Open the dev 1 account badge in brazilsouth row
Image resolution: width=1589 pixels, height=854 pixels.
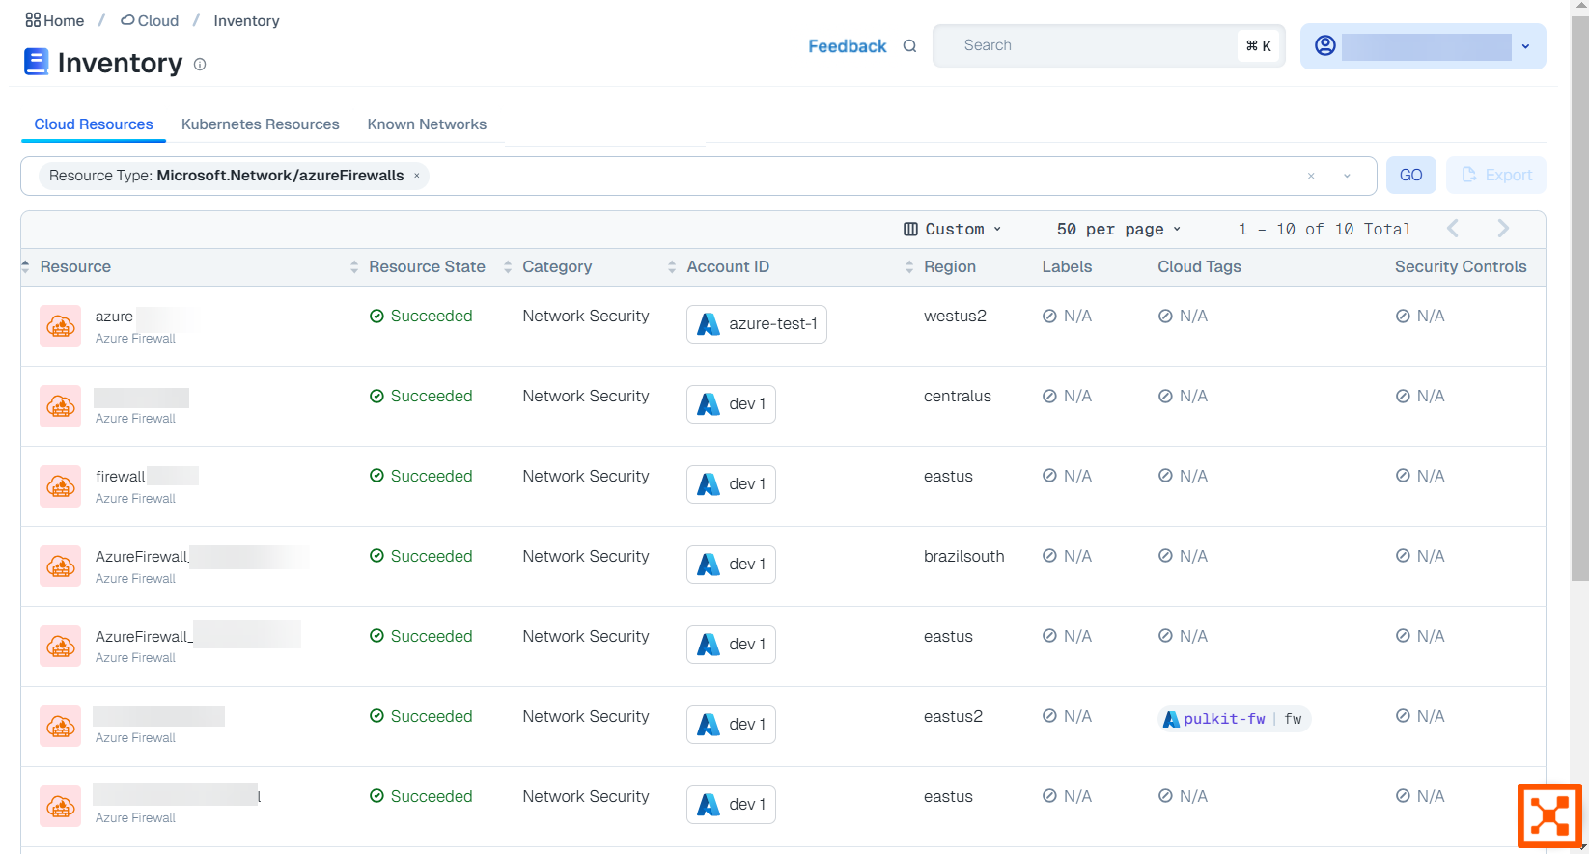pyautogui.click(x=731, y=565)
